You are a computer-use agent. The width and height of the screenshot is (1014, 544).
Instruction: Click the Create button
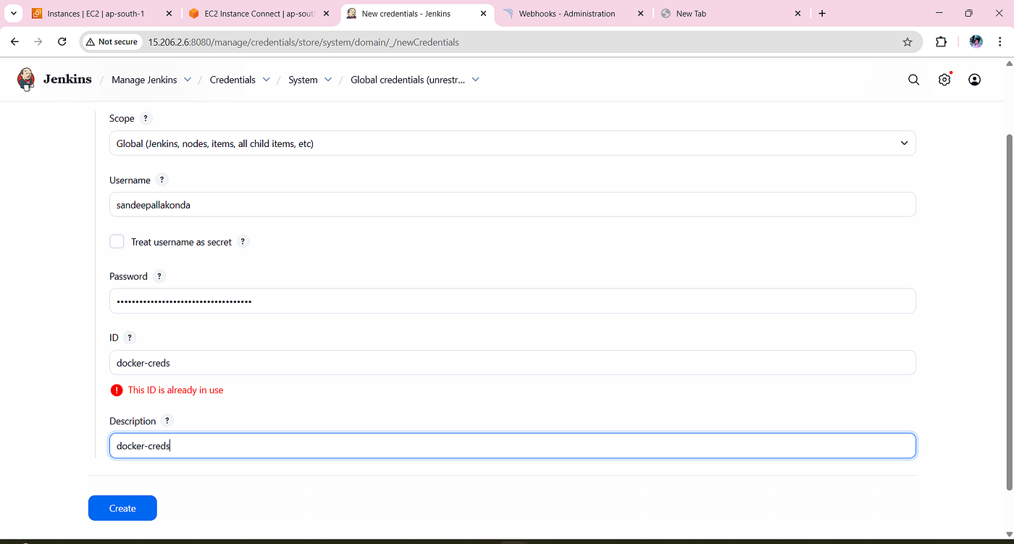[x=122, y=508]
